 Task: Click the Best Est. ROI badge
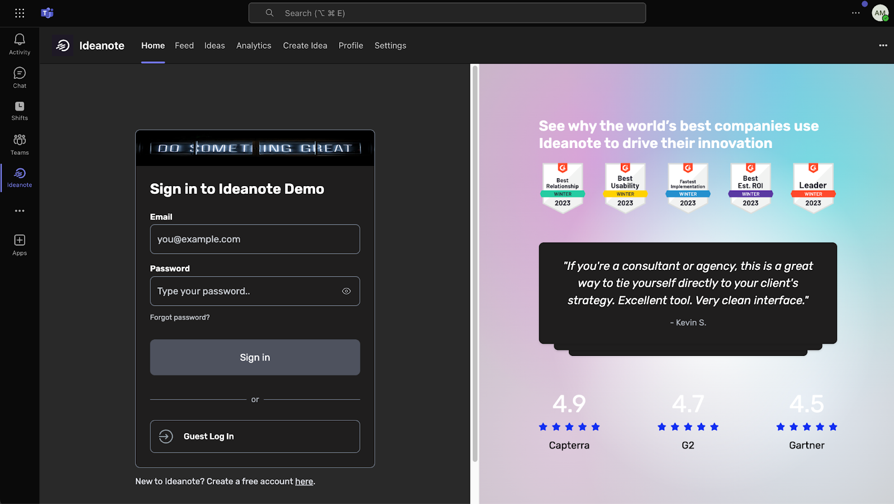point(750,188)
